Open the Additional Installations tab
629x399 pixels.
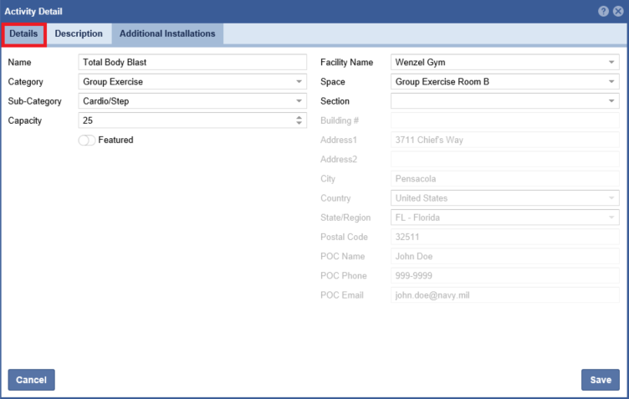point(167,34)
